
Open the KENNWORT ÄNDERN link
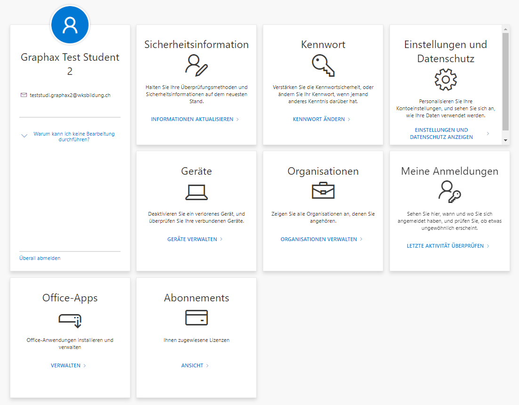(x=319, y=119)
